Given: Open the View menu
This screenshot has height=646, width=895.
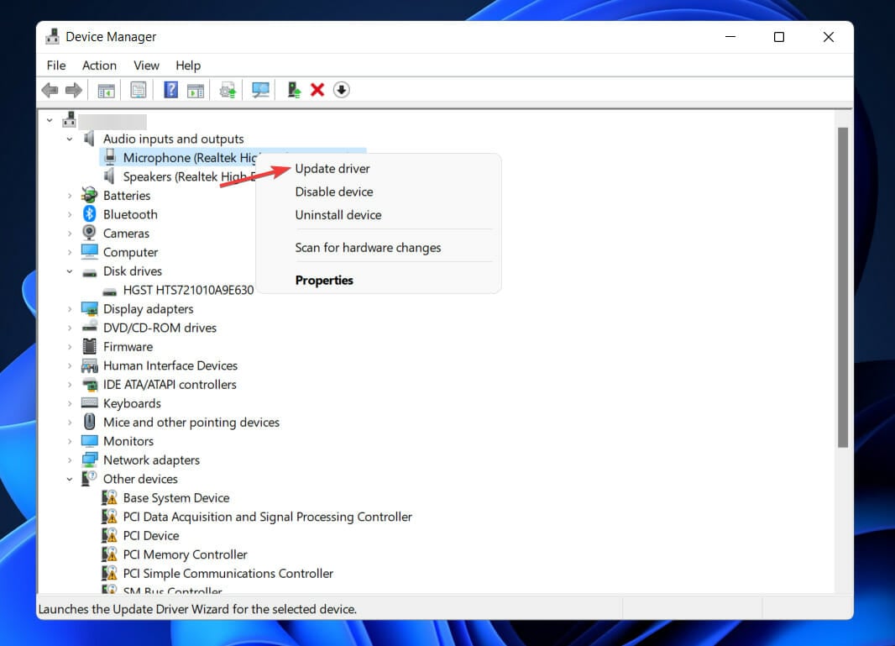Looking at the screenshot, I should click(x=146, y=66).
